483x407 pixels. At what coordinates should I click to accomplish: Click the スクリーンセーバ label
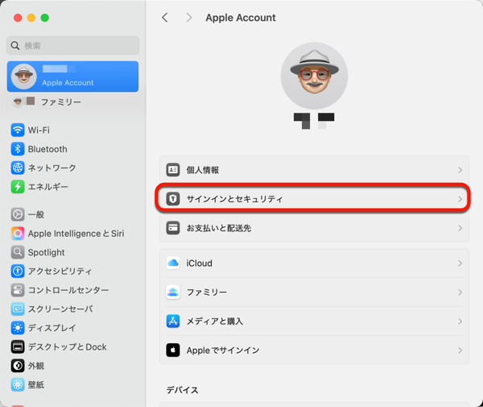60,309
